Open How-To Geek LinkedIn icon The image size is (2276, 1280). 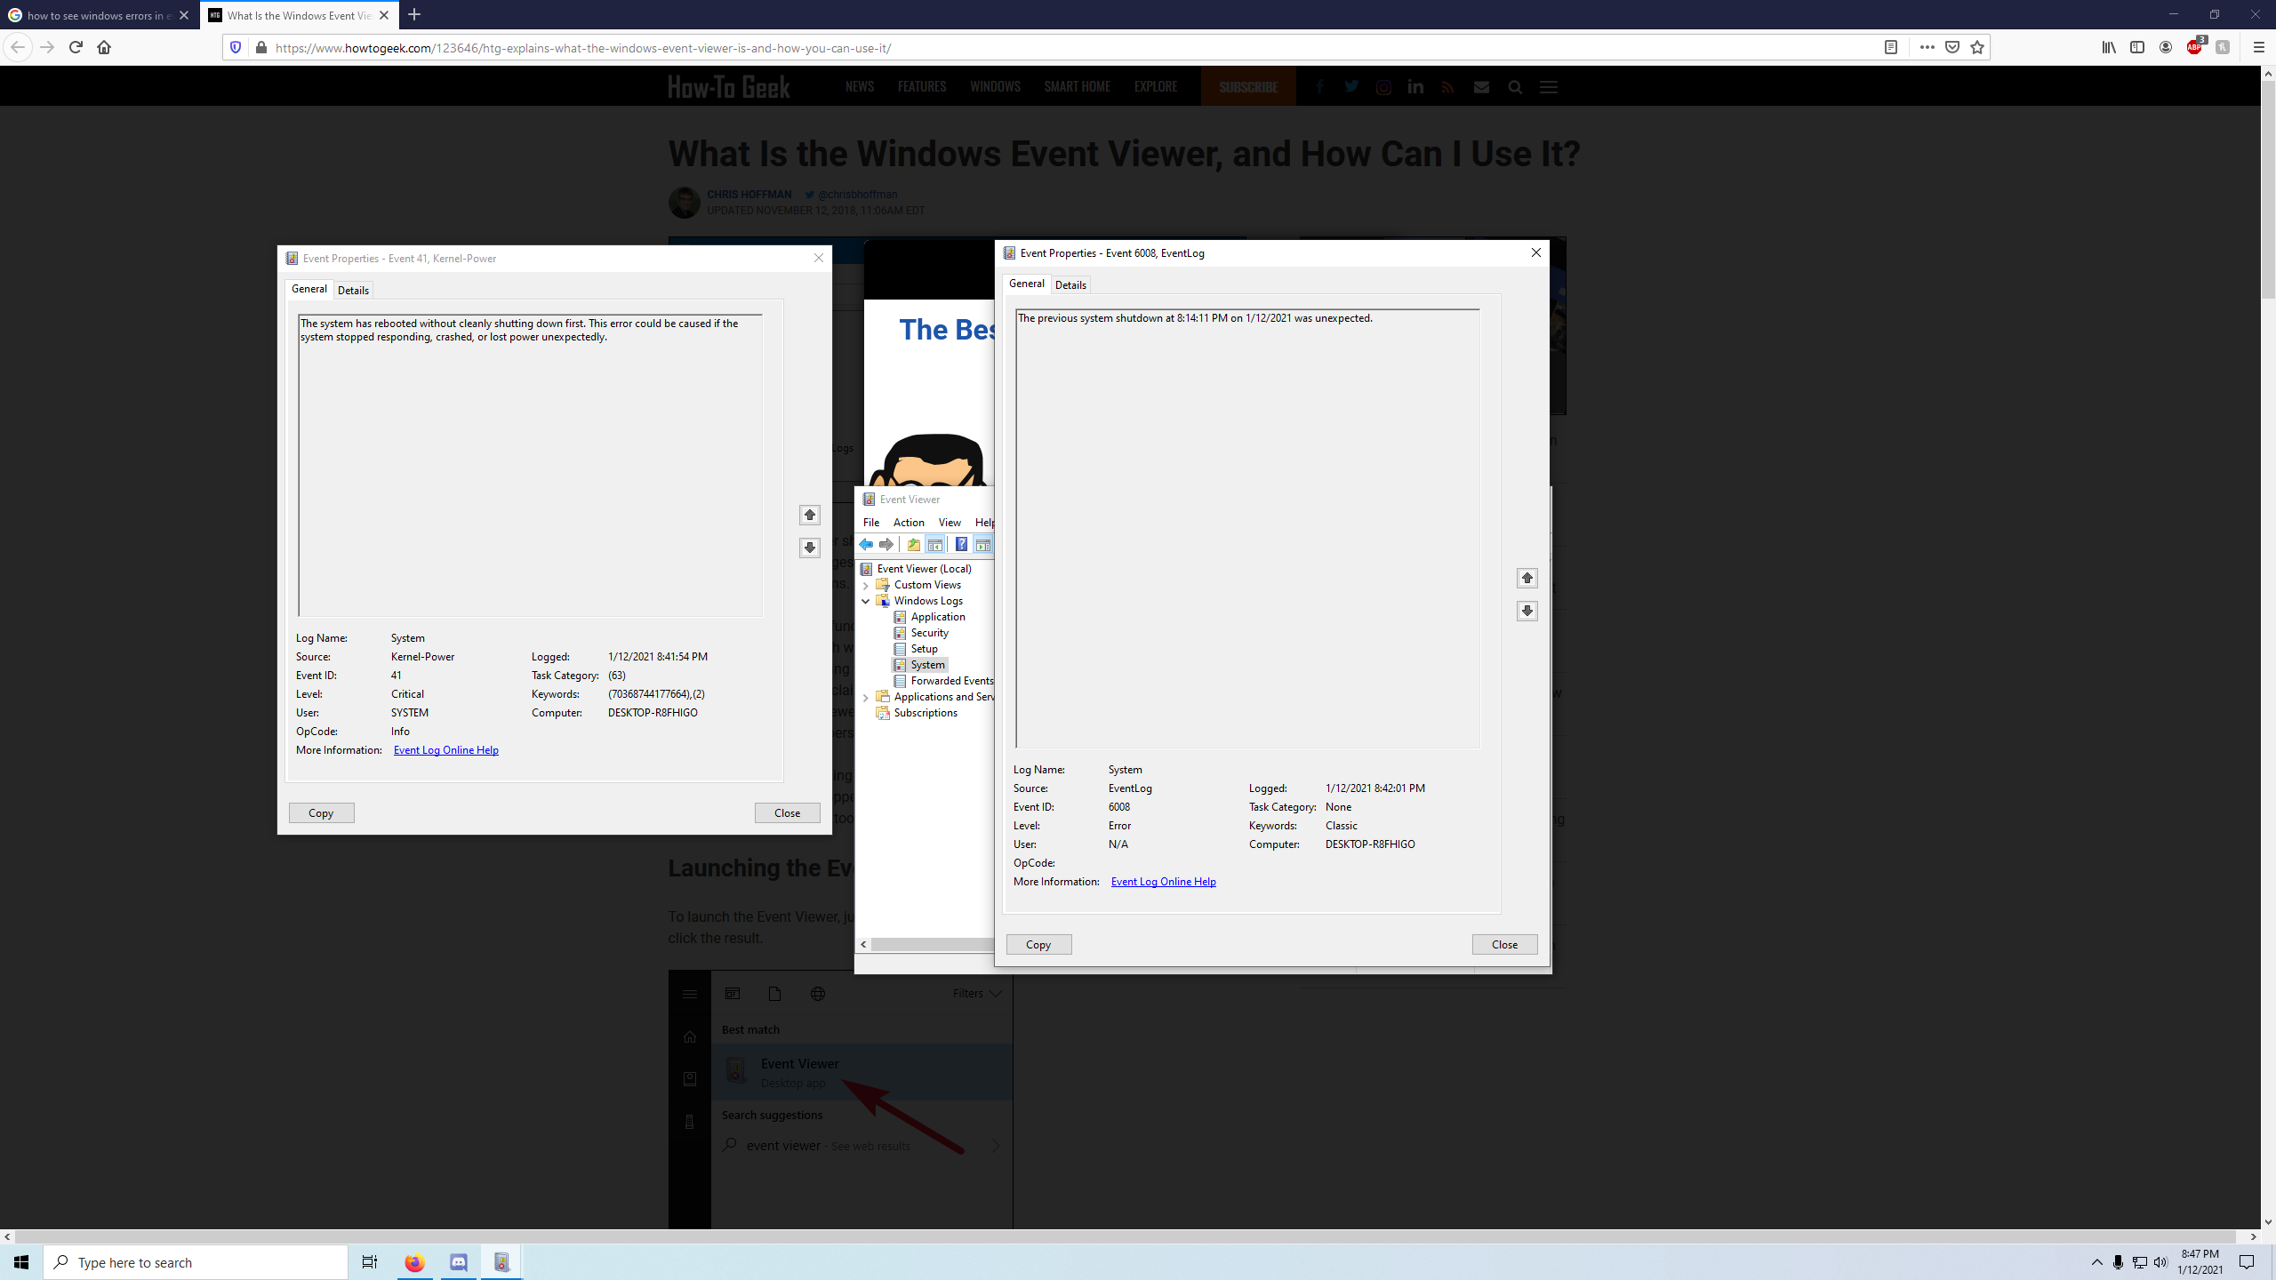point(1415,86)
